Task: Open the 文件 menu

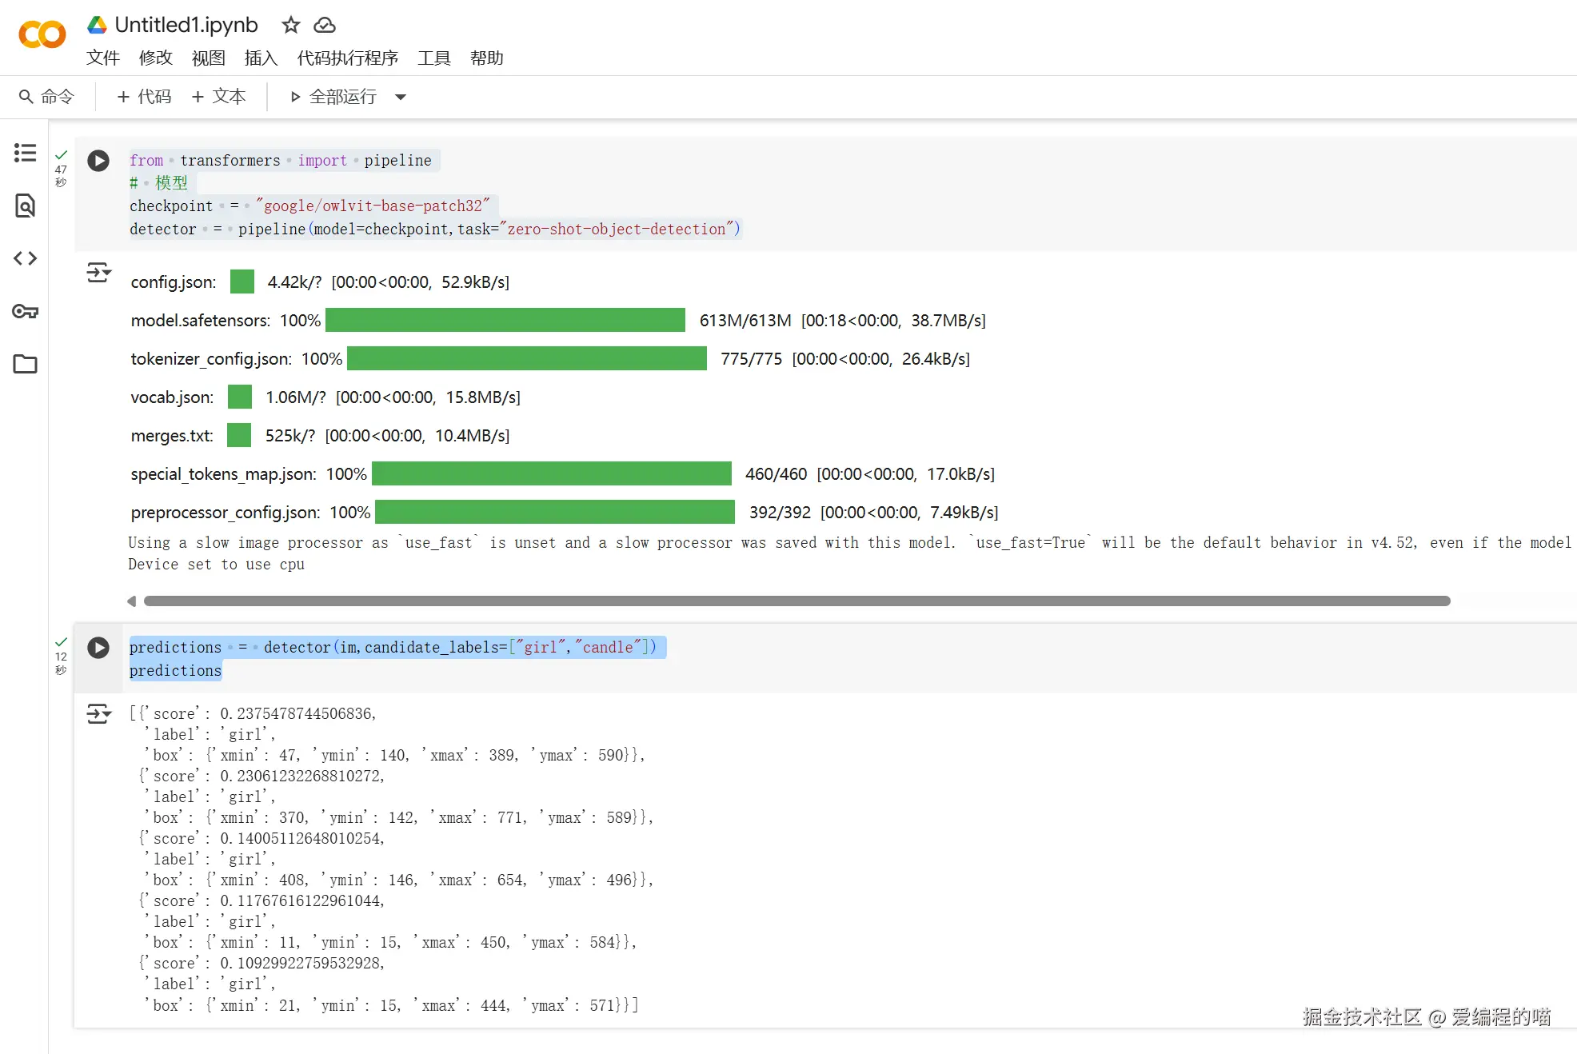Action: point(102,58)
